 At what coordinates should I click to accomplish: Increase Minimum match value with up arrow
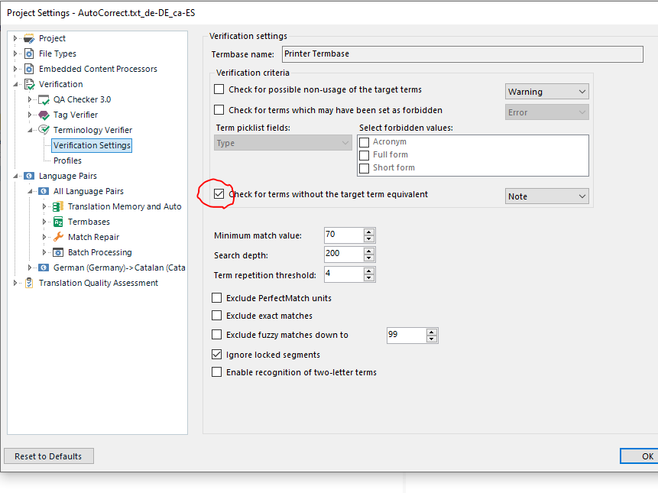pyautogui.click(x=367, y=232)
